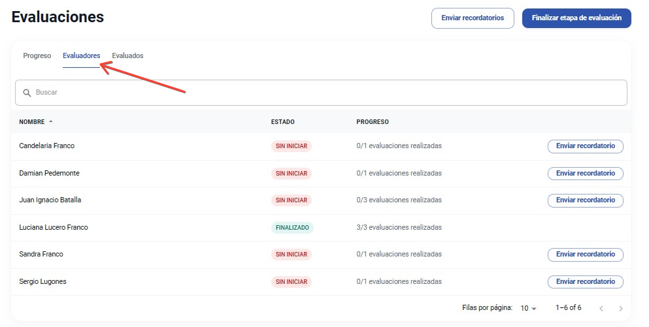The image size is (649, 327).
Task: Send reminder to Sandra Franco
Action: point(585,255)
